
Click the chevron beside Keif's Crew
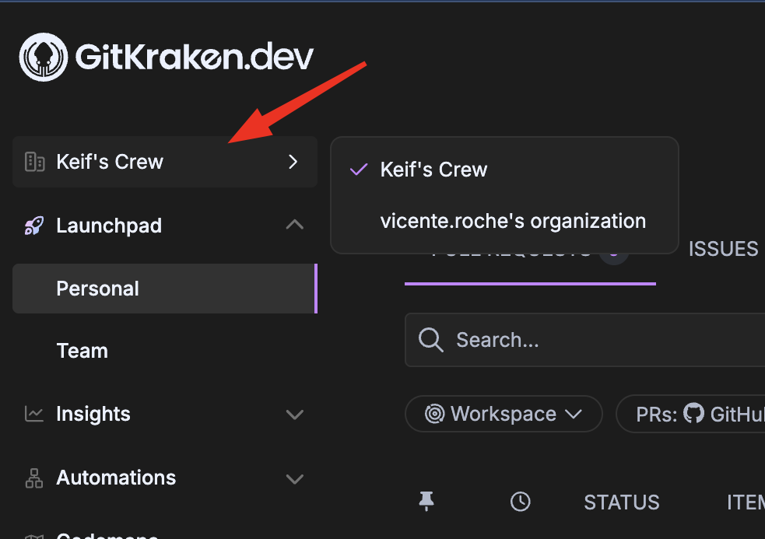tap(293, 162)
